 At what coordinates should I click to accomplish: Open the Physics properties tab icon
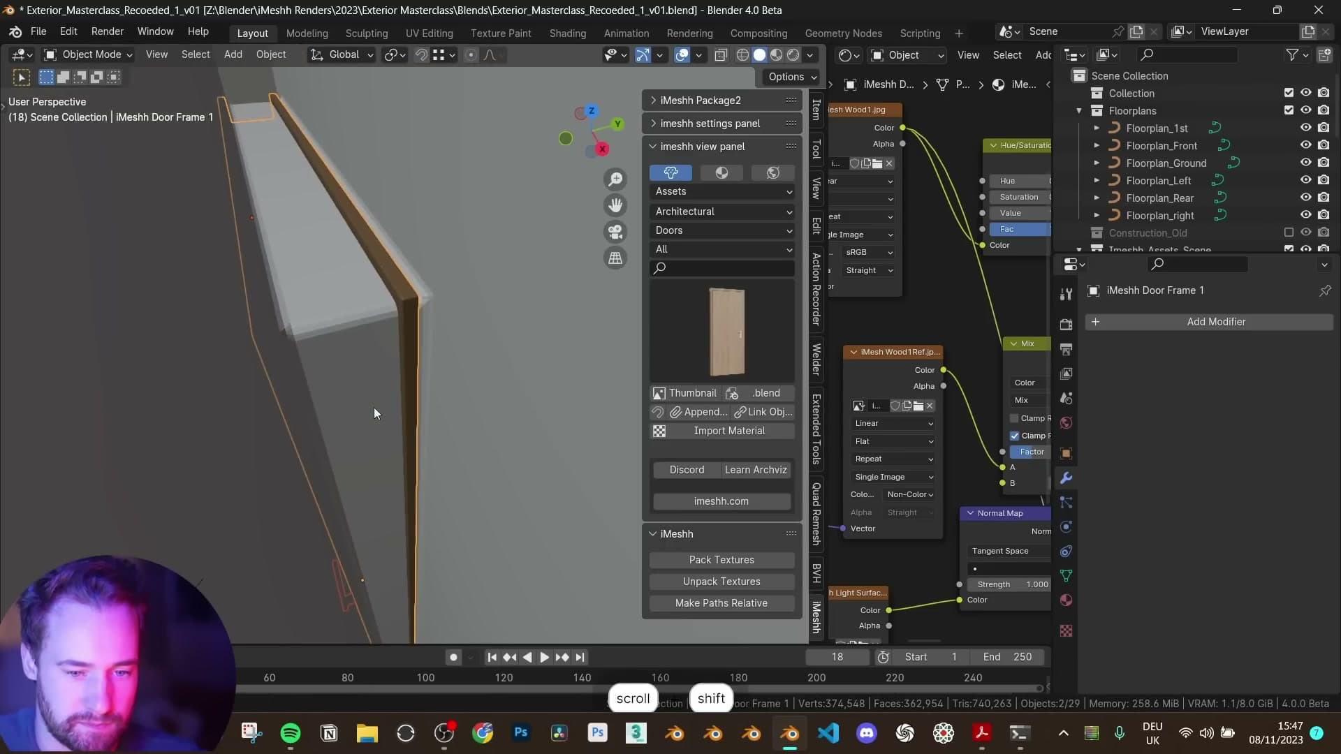click(x=1066, y=527)
